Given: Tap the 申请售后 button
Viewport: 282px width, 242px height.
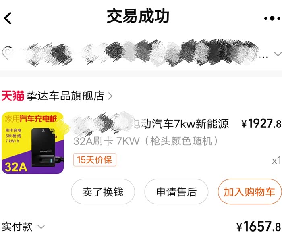Looking at the screenshot, I should [176, 192].
